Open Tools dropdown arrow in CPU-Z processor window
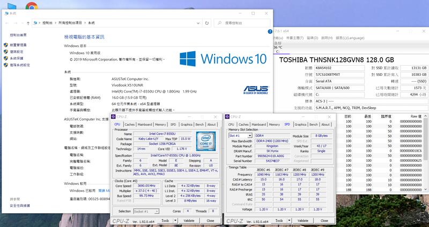The width and height of the screenshot is (429, 227). (x=175, y=221)
